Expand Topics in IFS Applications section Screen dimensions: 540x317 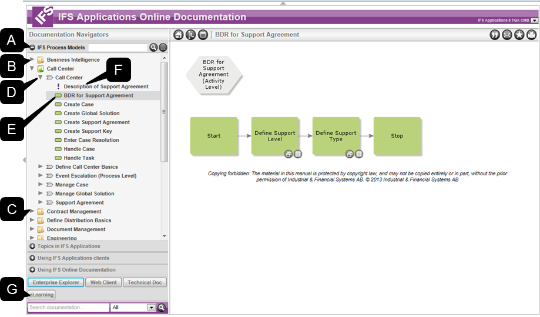tap(32, 246)
